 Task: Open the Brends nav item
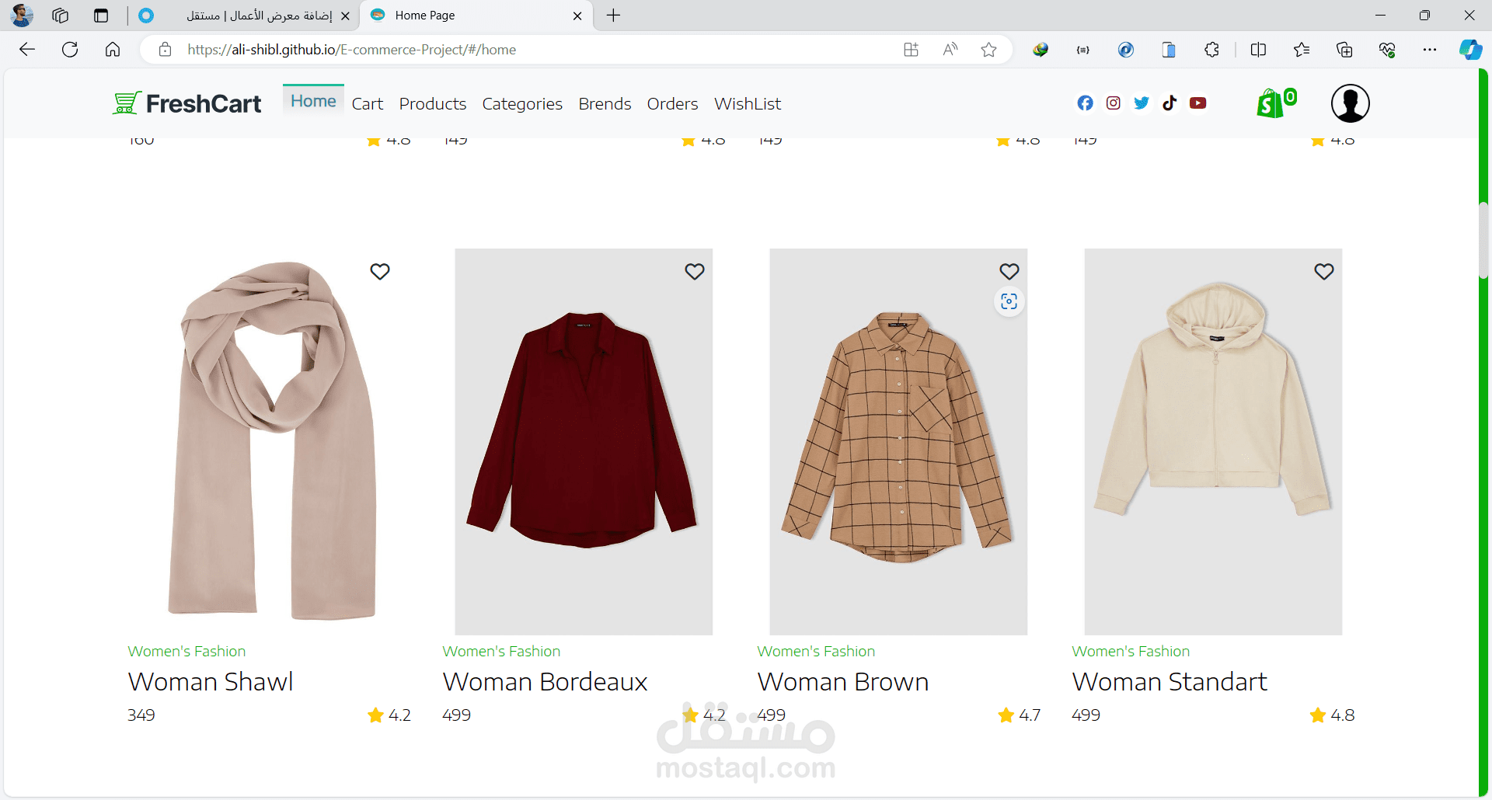tap(605, 104)
